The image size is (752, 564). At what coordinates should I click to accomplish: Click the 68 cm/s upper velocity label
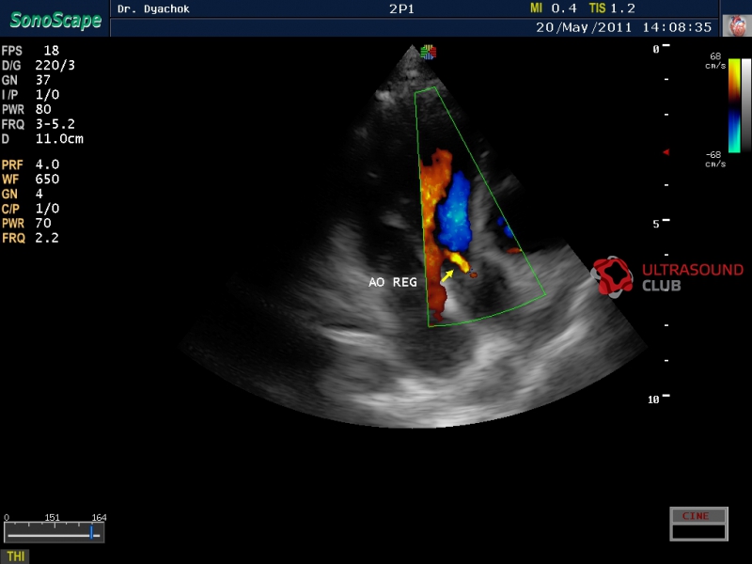click(715, 61)
